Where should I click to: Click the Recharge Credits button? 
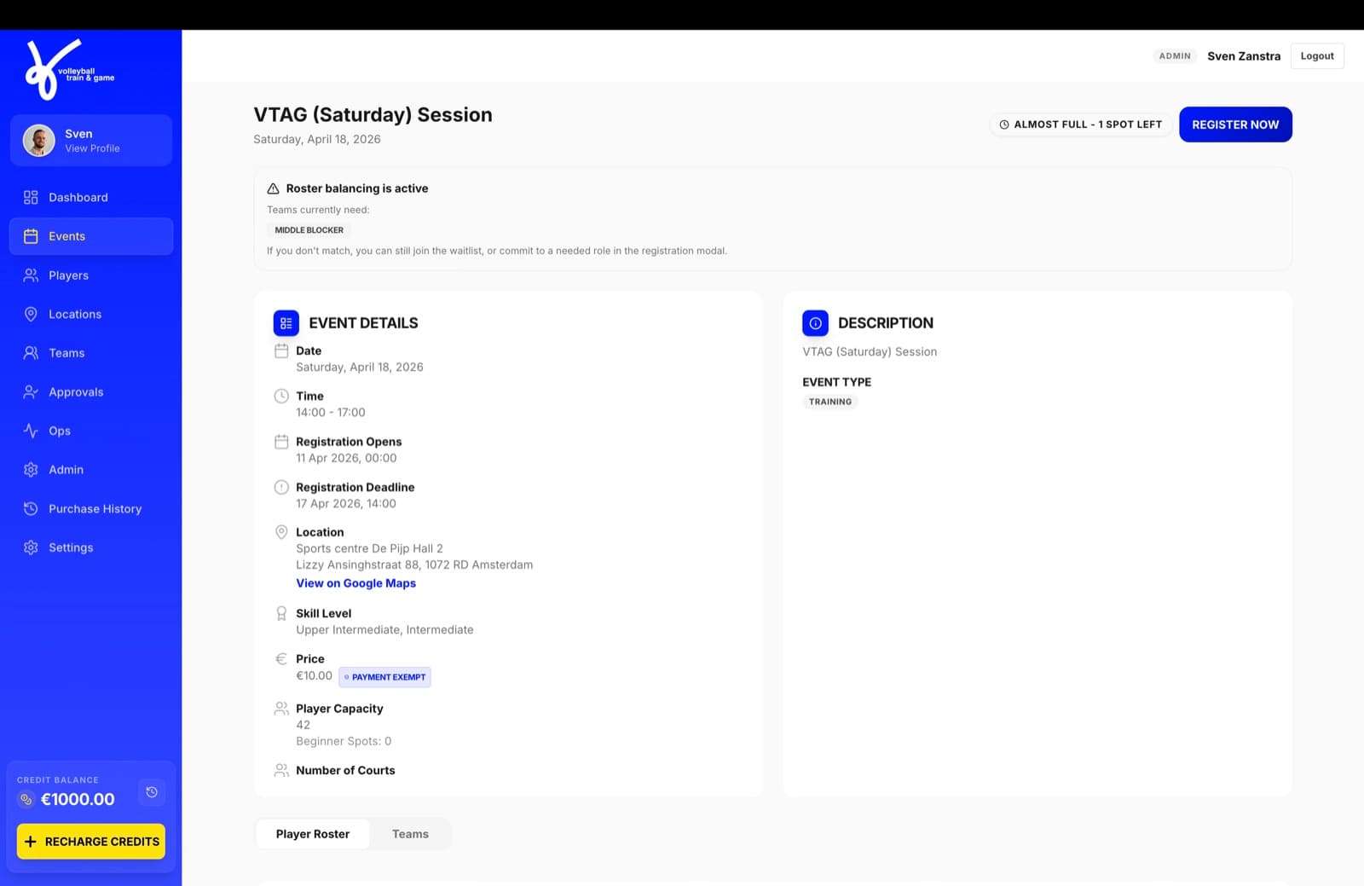click(91, 842)
